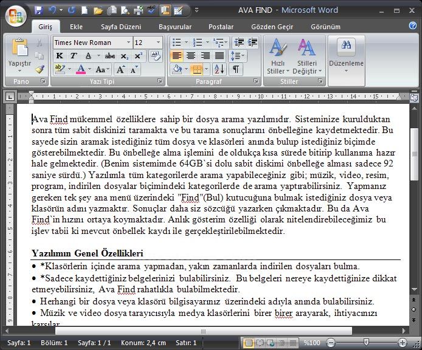422x350 pixels.
Task: Open the Office Button menu
Action: click(16, 16)
